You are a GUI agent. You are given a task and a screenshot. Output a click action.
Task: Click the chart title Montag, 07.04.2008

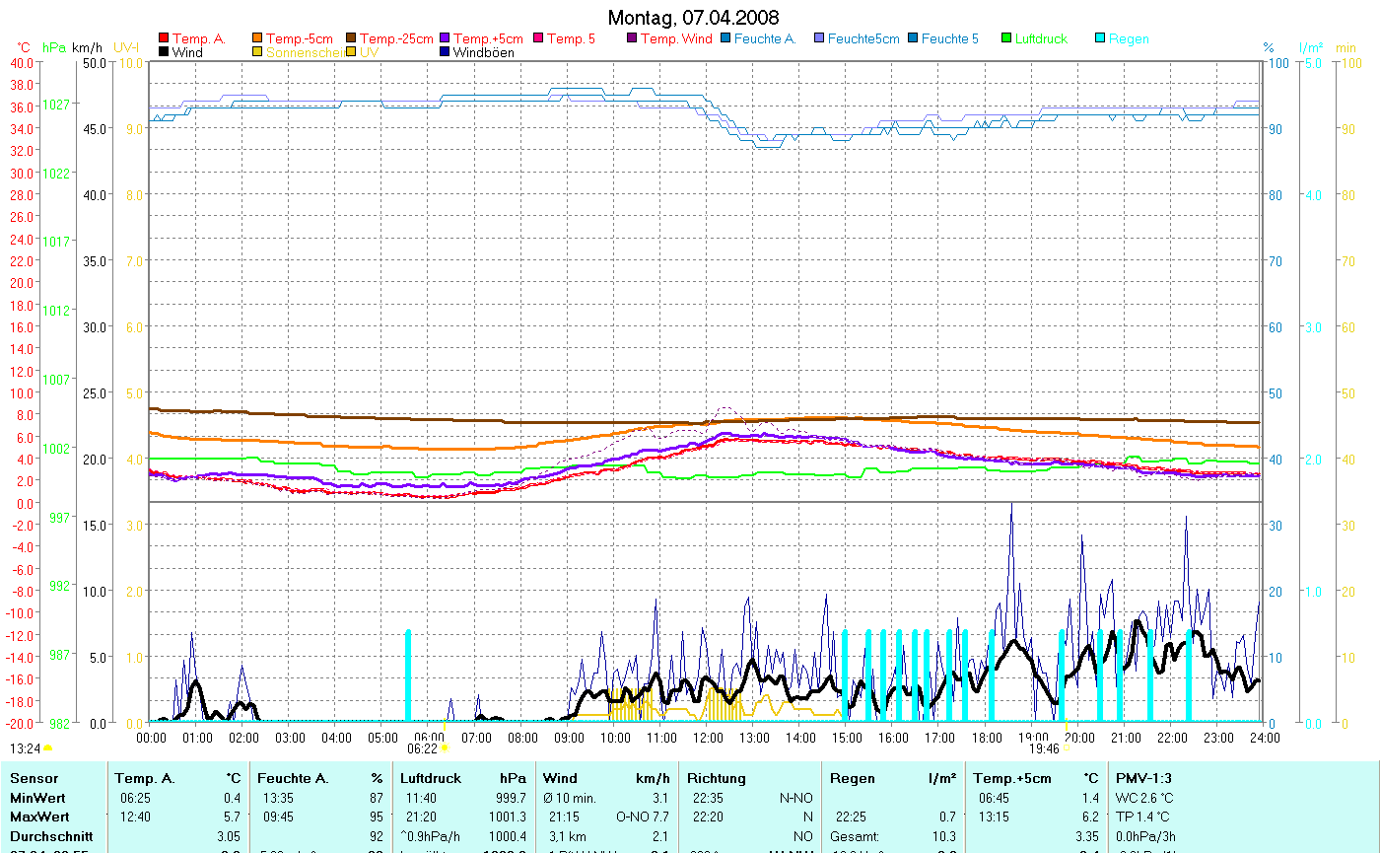click(x=692, y=18)
